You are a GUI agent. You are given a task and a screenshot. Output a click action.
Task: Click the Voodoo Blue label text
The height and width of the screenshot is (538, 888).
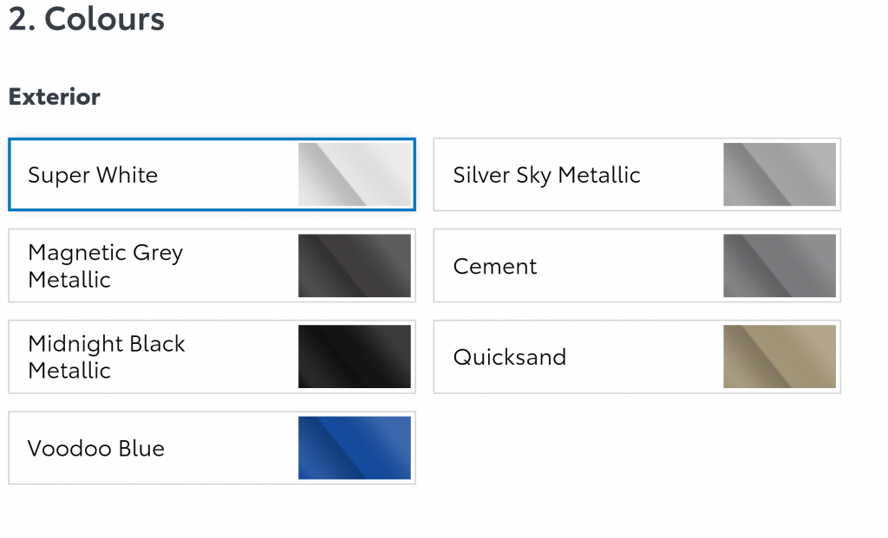pos(96,448)
